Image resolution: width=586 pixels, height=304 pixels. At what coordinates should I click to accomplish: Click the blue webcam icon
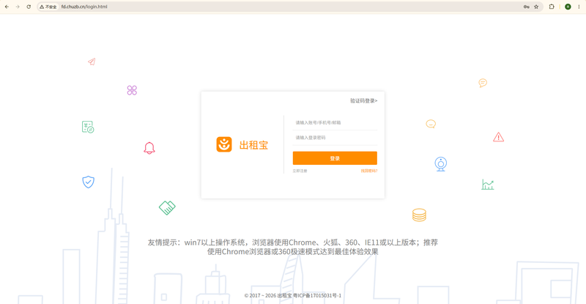441,164
